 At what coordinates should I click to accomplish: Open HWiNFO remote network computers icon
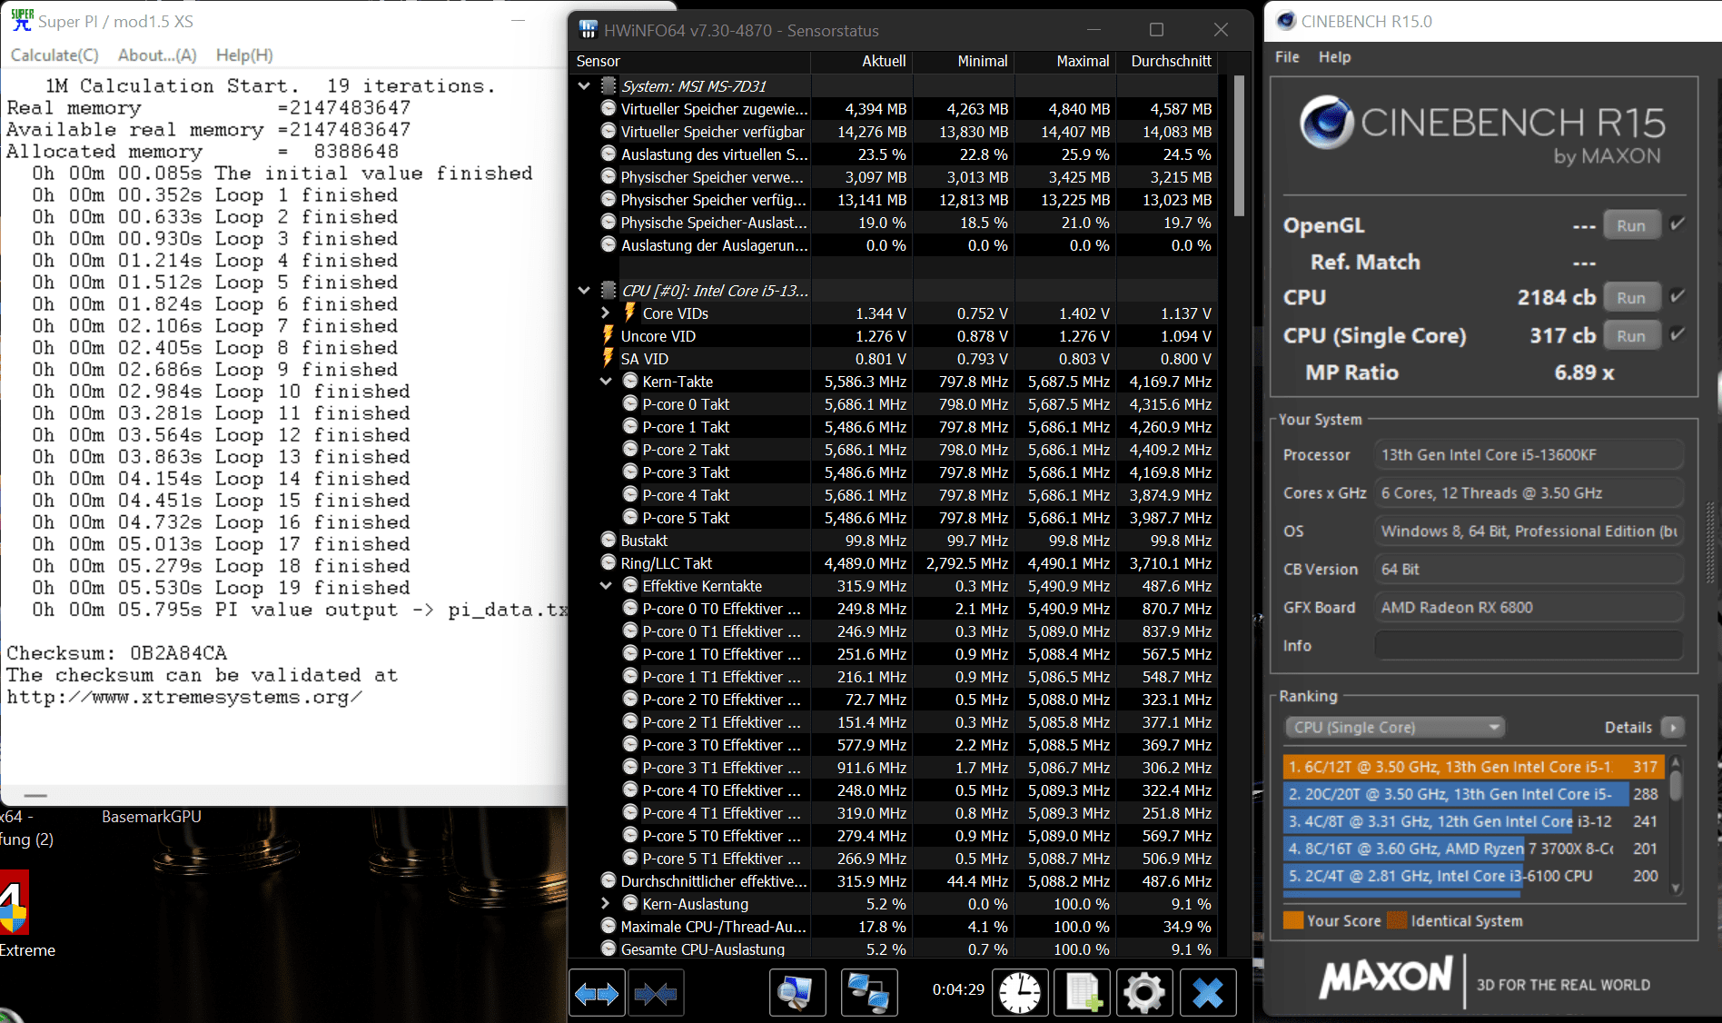(x=869, y=993)
